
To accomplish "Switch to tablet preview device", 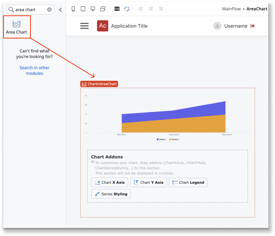I will tap(83, 9).
